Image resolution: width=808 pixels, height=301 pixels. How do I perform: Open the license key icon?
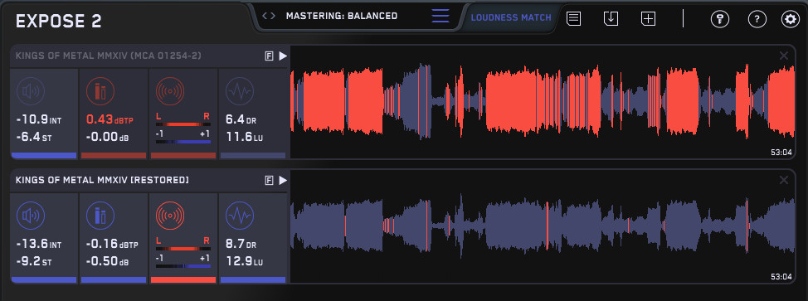720,20
